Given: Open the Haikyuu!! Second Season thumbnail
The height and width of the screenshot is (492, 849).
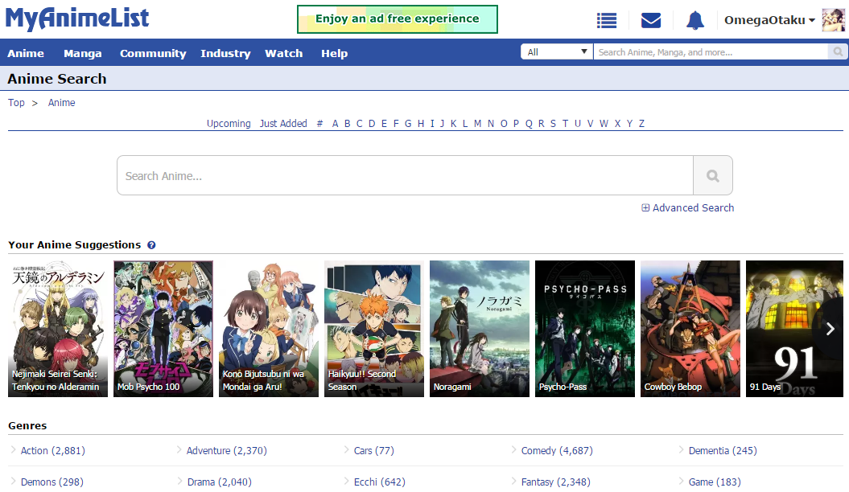Looking at the screenshot, I should [374, 329].
